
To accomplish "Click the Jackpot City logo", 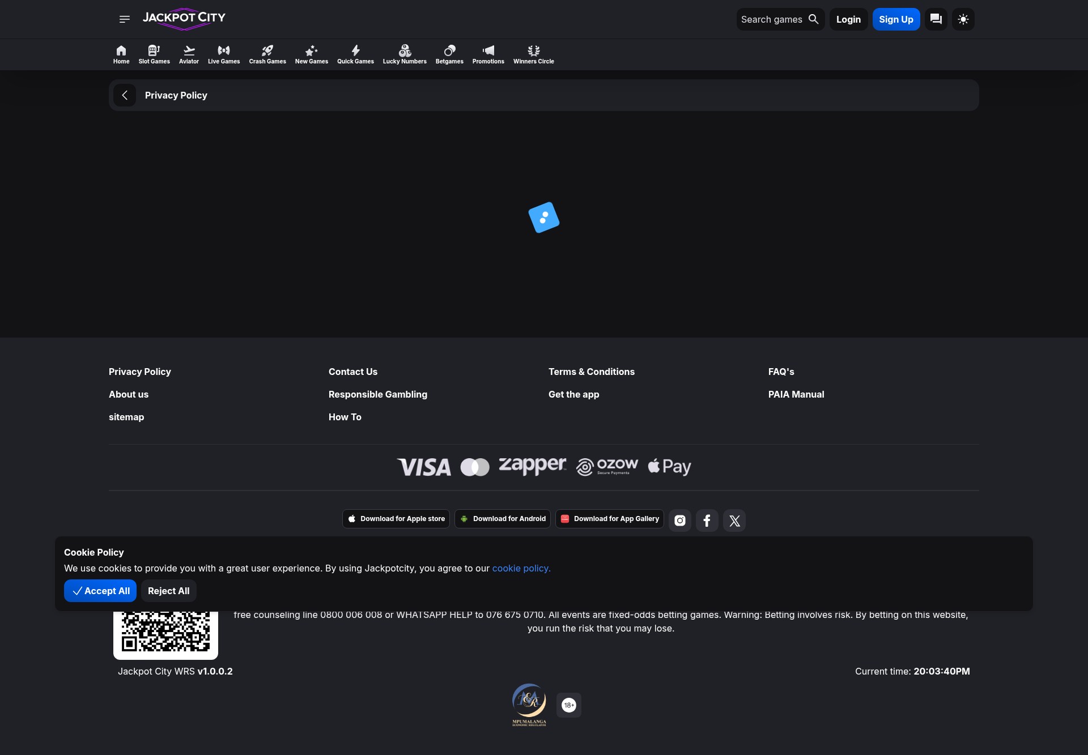I will 184,19.
